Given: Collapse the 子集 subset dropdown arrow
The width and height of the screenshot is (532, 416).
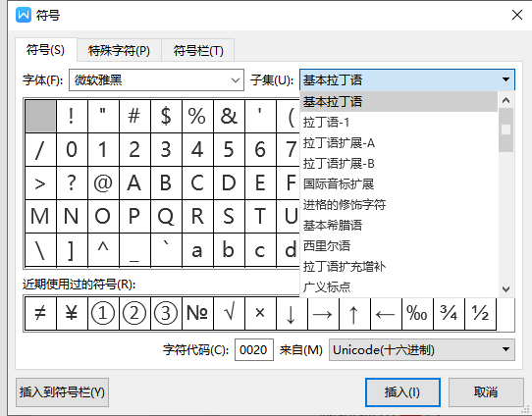Looking at the screenshot, I should tap(505, 80).
